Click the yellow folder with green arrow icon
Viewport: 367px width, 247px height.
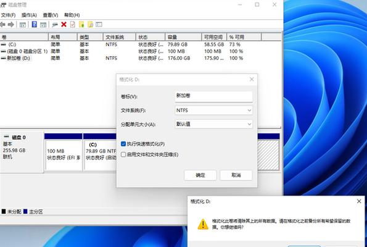tap(81, 24)
